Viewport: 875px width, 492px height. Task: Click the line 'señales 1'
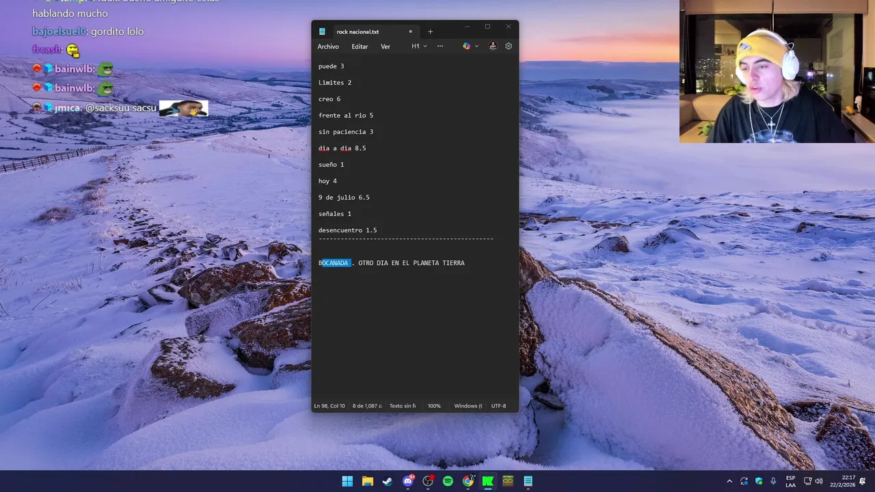click(x=335, y=214)
